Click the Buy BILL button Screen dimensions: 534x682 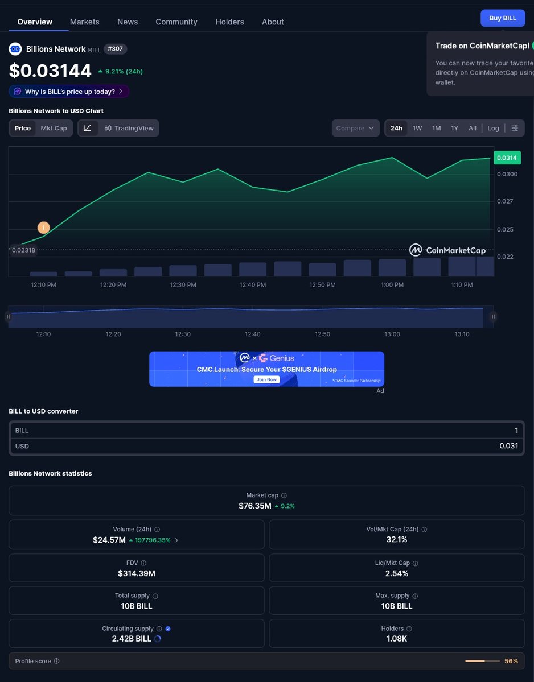point(503,18)
